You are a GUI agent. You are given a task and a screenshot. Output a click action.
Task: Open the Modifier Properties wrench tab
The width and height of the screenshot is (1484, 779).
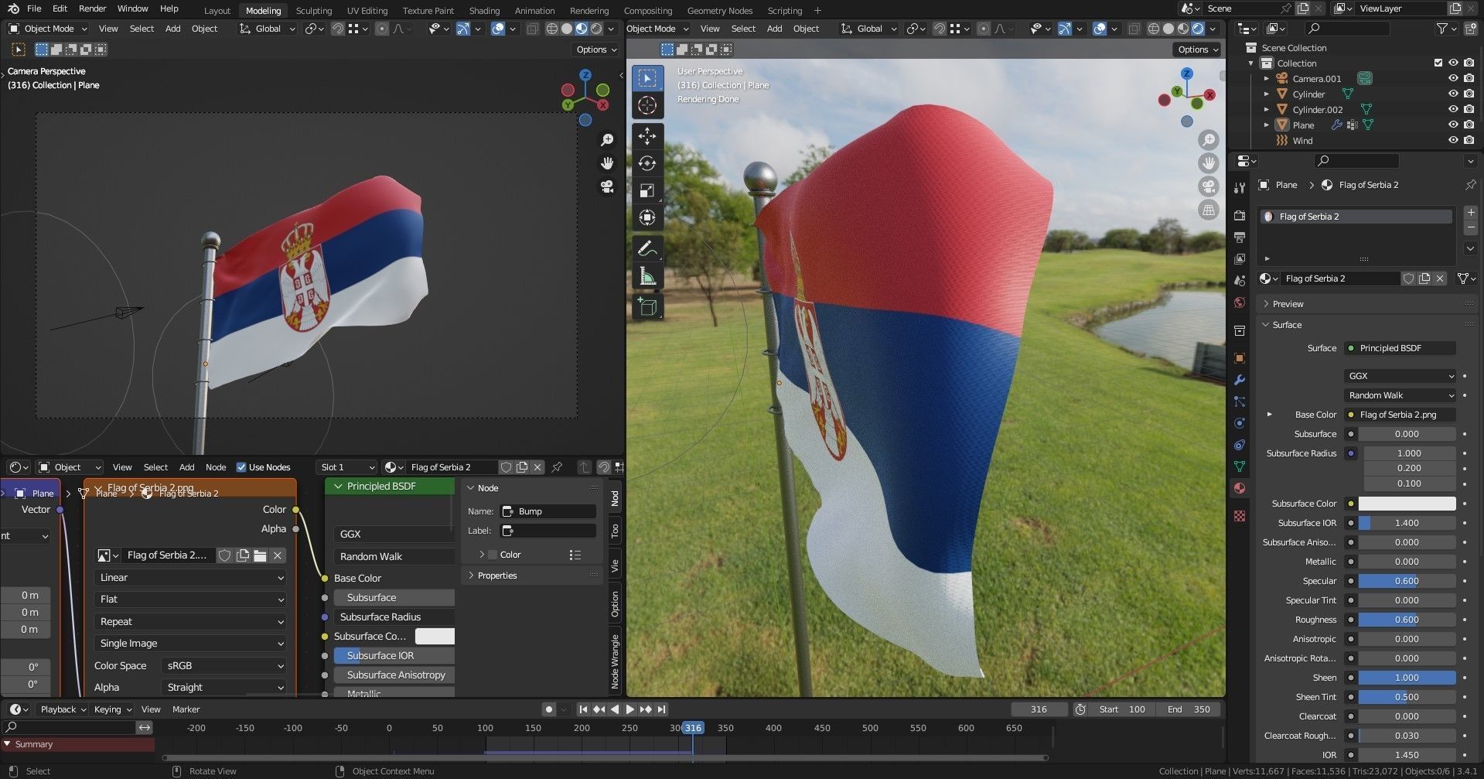(x=1238, y=380)
